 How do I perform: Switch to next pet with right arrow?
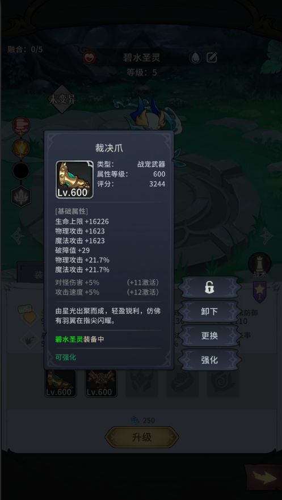pyautogui.click(x=266, y=236)
